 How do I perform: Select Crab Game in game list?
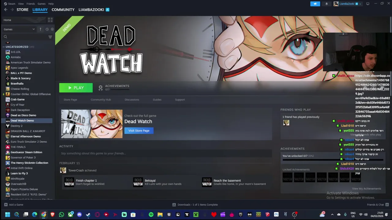pos(17,99)
